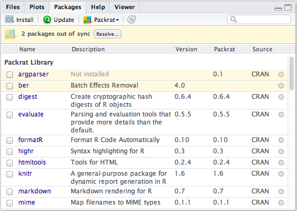Open the htmltools package link
297x211 pixels.
pyautogui.click(x=32, y=162)
